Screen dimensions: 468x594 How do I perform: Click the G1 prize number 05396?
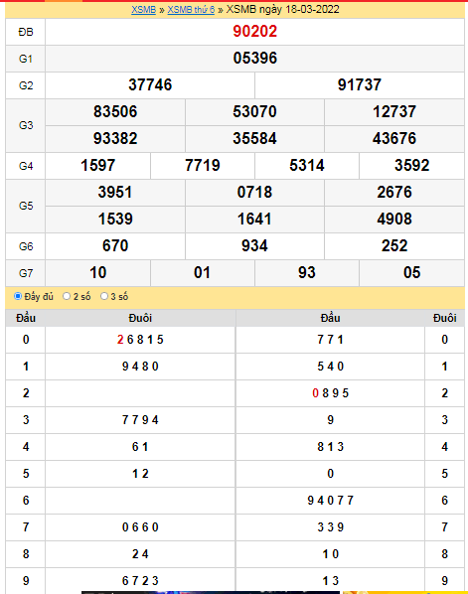click(255, 59)
